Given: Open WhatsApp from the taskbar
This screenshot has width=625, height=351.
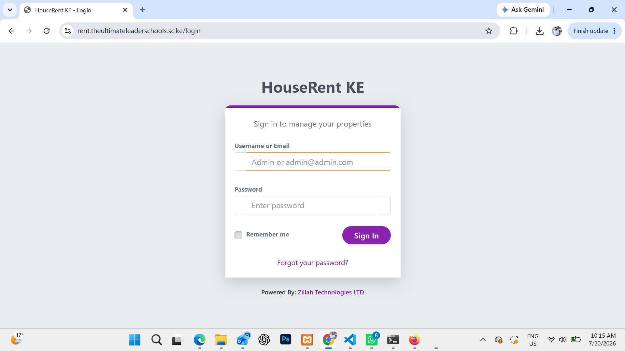Looking at the screenshot, I should pyautogui.click(x=372, y=340).
